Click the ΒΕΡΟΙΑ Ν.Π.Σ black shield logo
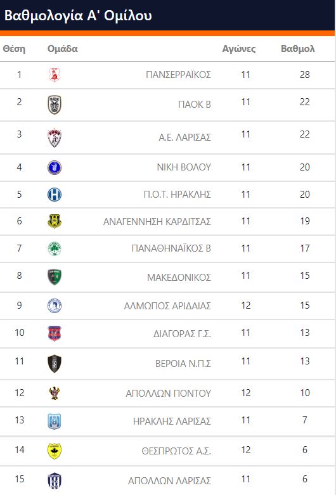Viewport: 336px width, 495px height. [x=55, y=364]
